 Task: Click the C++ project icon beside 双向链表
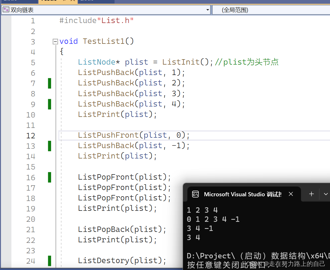coord(6,10)
